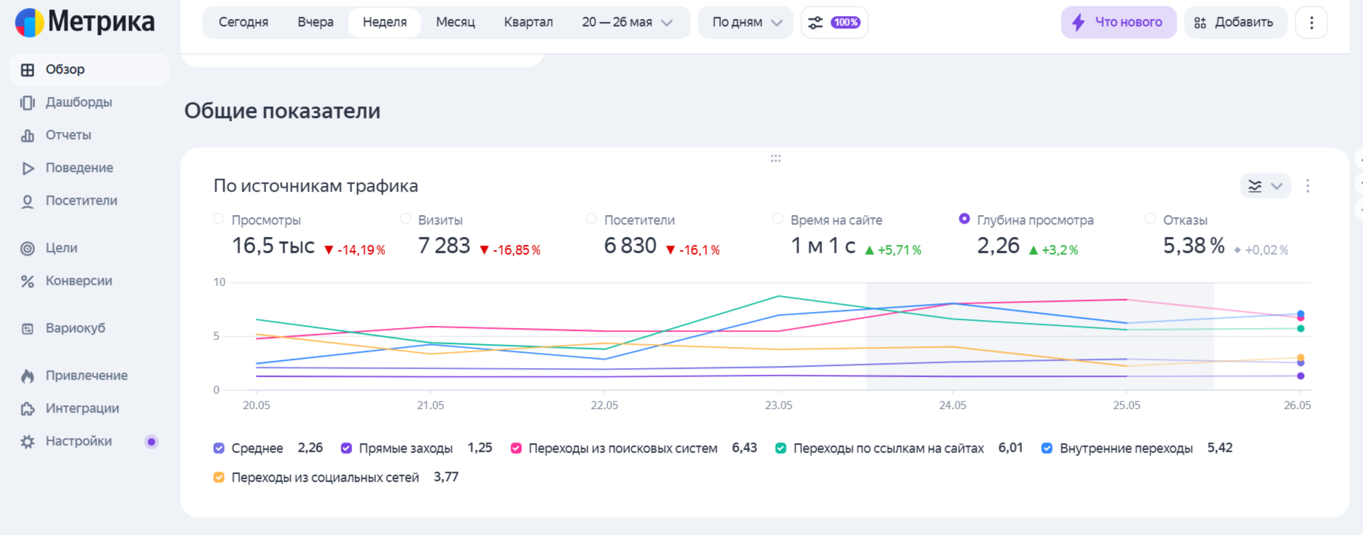Click the Что нового button
The image size is (1363, 535).
(x=1118, y=23)
